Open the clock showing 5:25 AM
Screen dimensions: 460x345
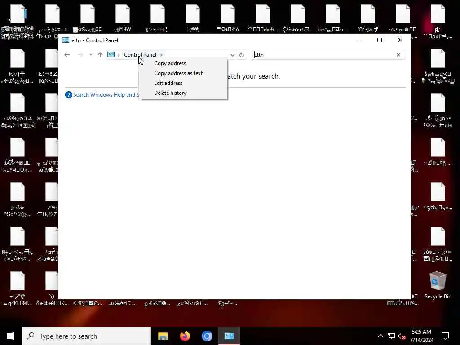tap(421, 336)
